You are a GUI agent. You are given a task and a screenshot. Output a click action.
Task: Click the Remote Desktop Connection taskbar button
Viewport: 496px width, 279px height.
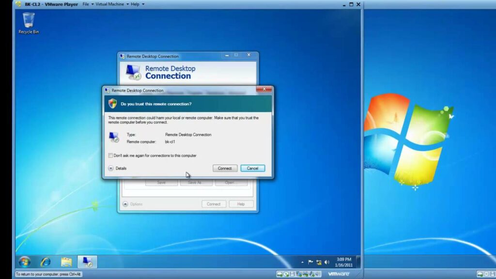click(x=87, y=262)
